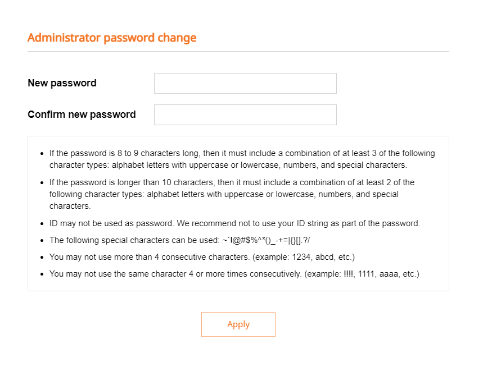
Task: Click the example text 1234, abcd, etc.
Action: coord(323,257)
